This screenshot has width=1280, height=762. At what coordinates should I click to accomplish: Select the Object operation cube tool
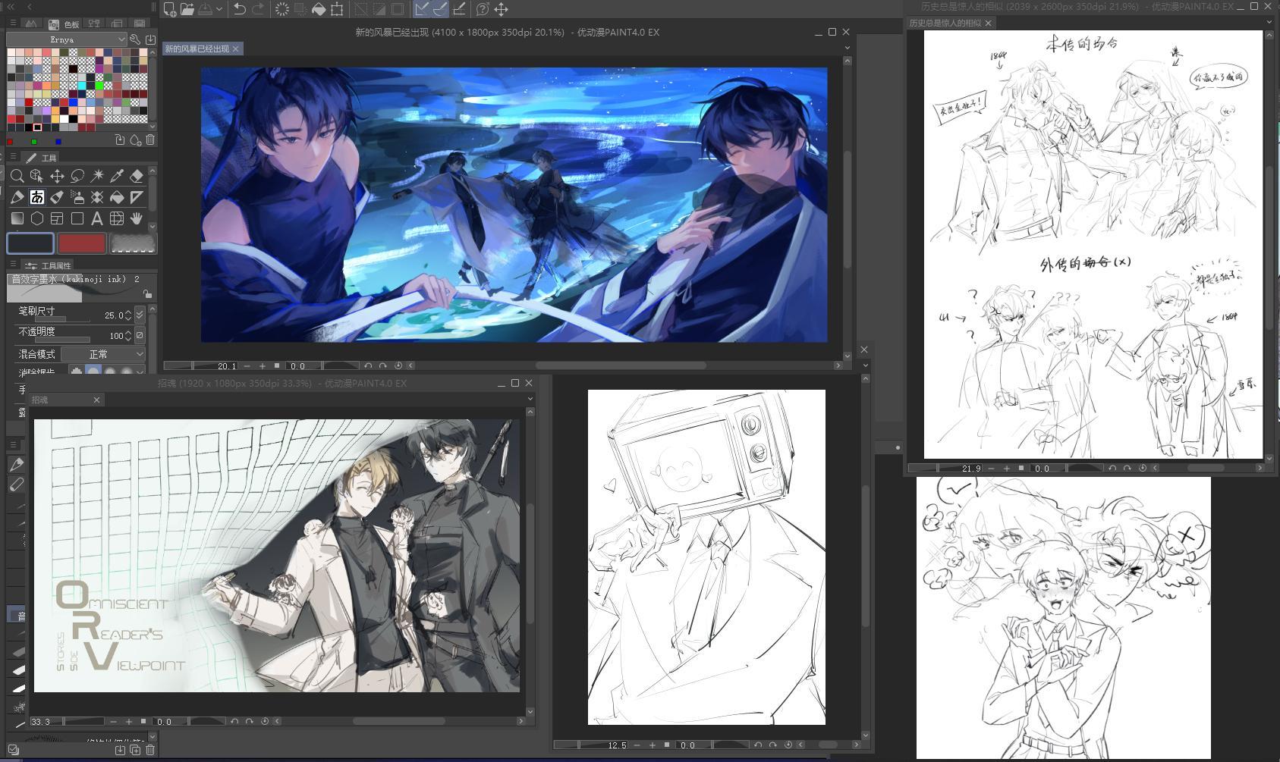point(36,176)
